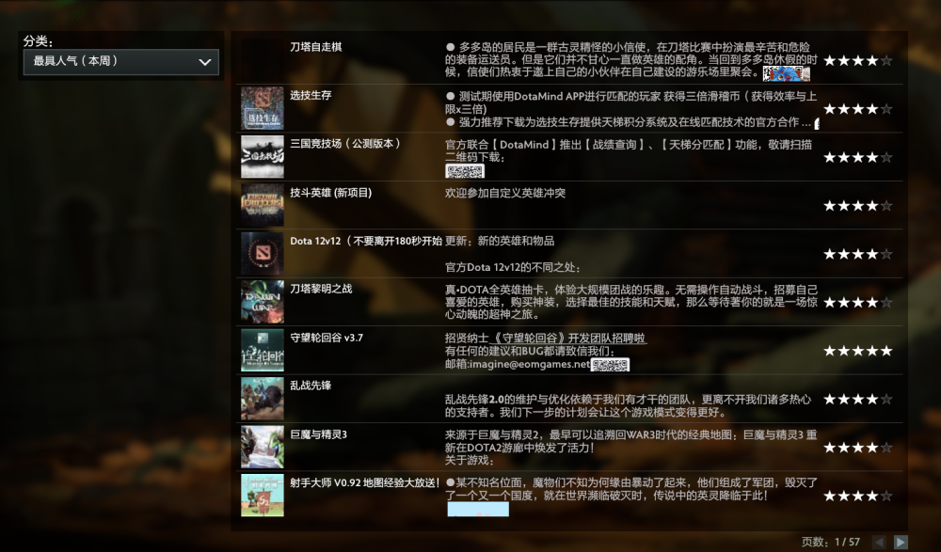Click the 选技生存 title text
The image size is (941, 552).
click(x=311, y=95)
